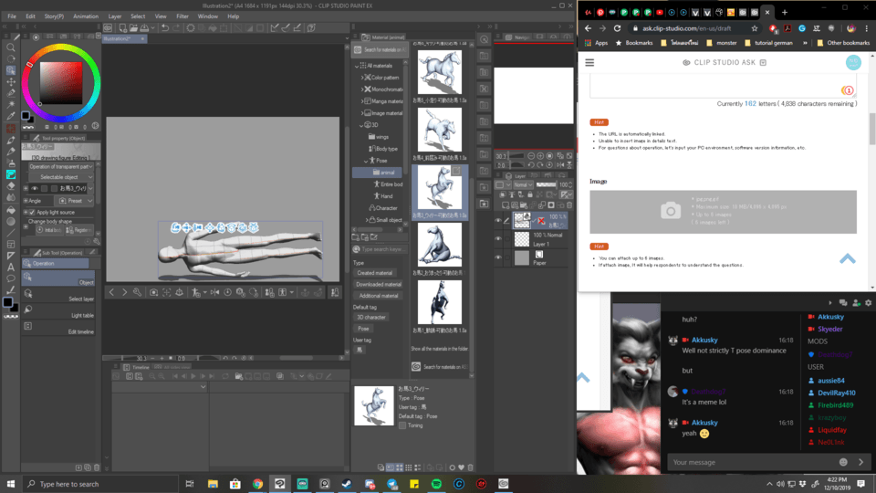The image size is (876, 493).
Task: Click the browser reload button
Action: (x=617, y=28)
